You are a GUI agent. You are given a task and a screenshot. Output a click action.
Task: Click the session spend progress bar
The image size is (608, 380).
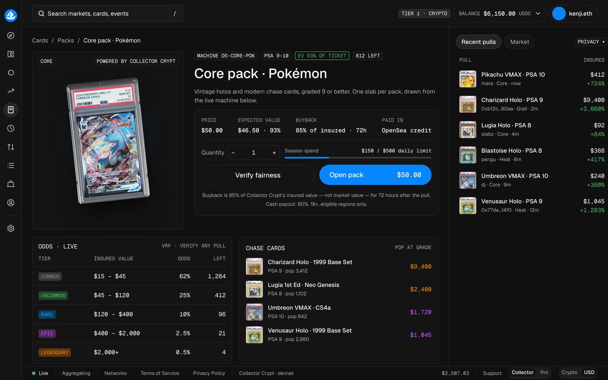[358, 157]
